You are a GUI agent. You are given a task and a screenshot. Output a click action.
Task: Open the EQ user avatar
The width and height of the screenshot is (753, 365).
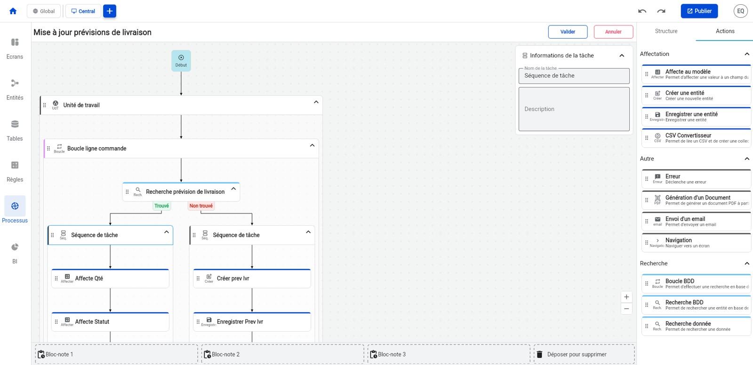coord(740,11)
